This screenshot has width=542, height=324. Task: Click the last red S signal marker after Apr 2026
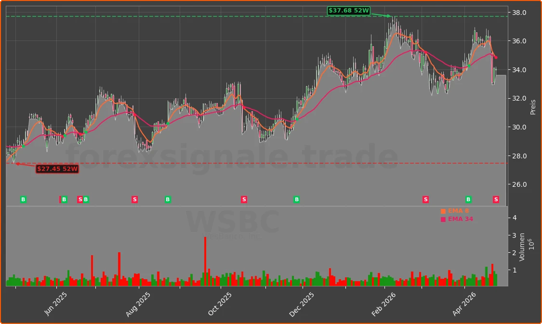(496, 199)
